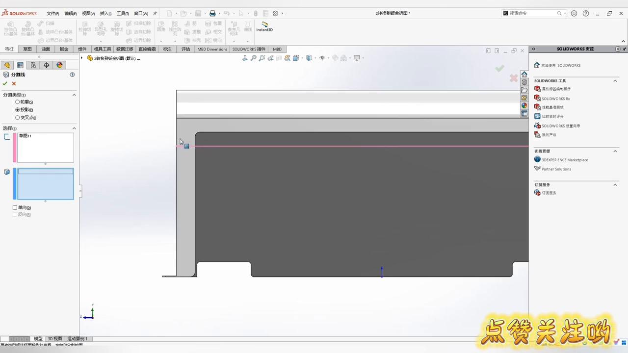
Task: Open SOLIDWORKS Rx link
Action: coord(556,99)
